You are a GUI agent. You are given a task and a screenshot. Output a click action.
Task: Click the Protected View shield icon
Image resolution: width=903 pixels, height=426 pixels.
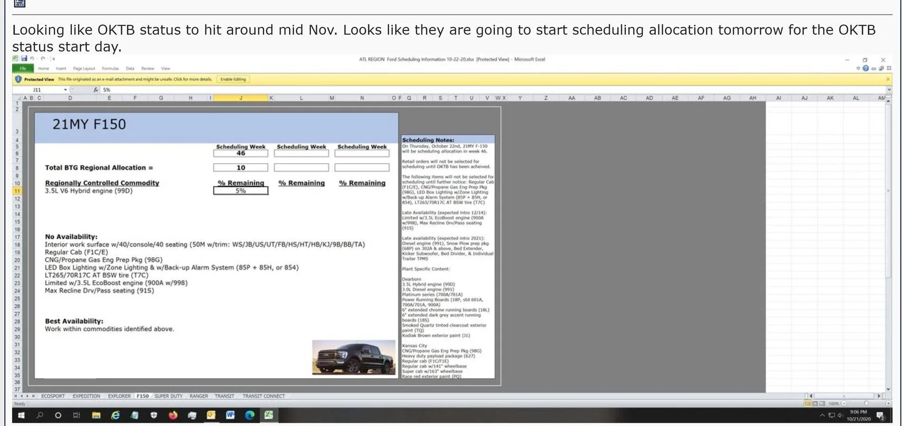pyautogui.click(x=18, y=79)
